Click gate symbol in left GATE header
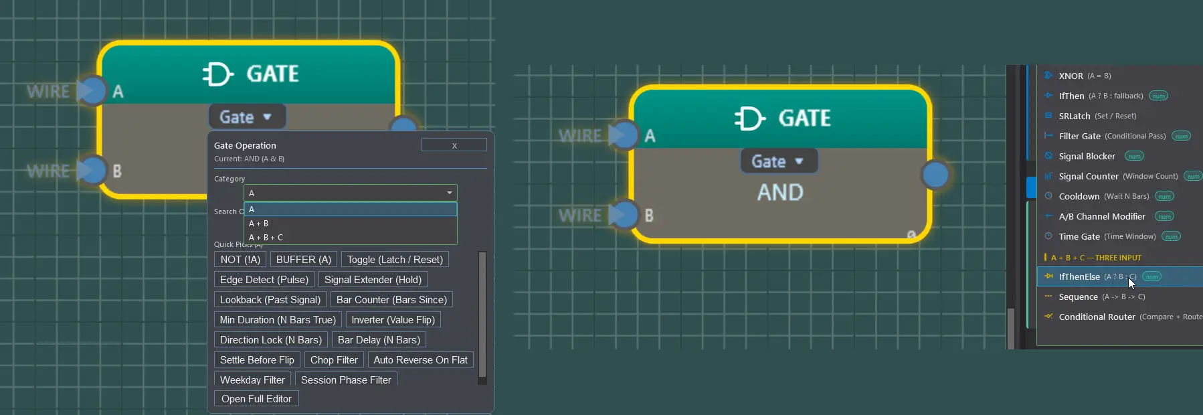Screen dimensions: 1203x415 [217, 74]
